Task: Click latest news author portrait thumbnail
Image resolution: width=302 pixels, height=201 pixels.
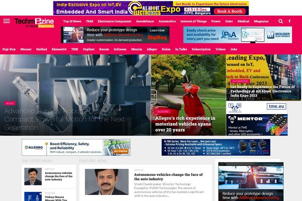Action: pos(33,176)
